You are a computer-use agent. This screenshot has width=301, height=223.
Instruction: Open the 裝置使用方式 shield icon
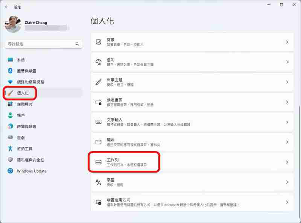pyautogui.click(x=99, y=202)
